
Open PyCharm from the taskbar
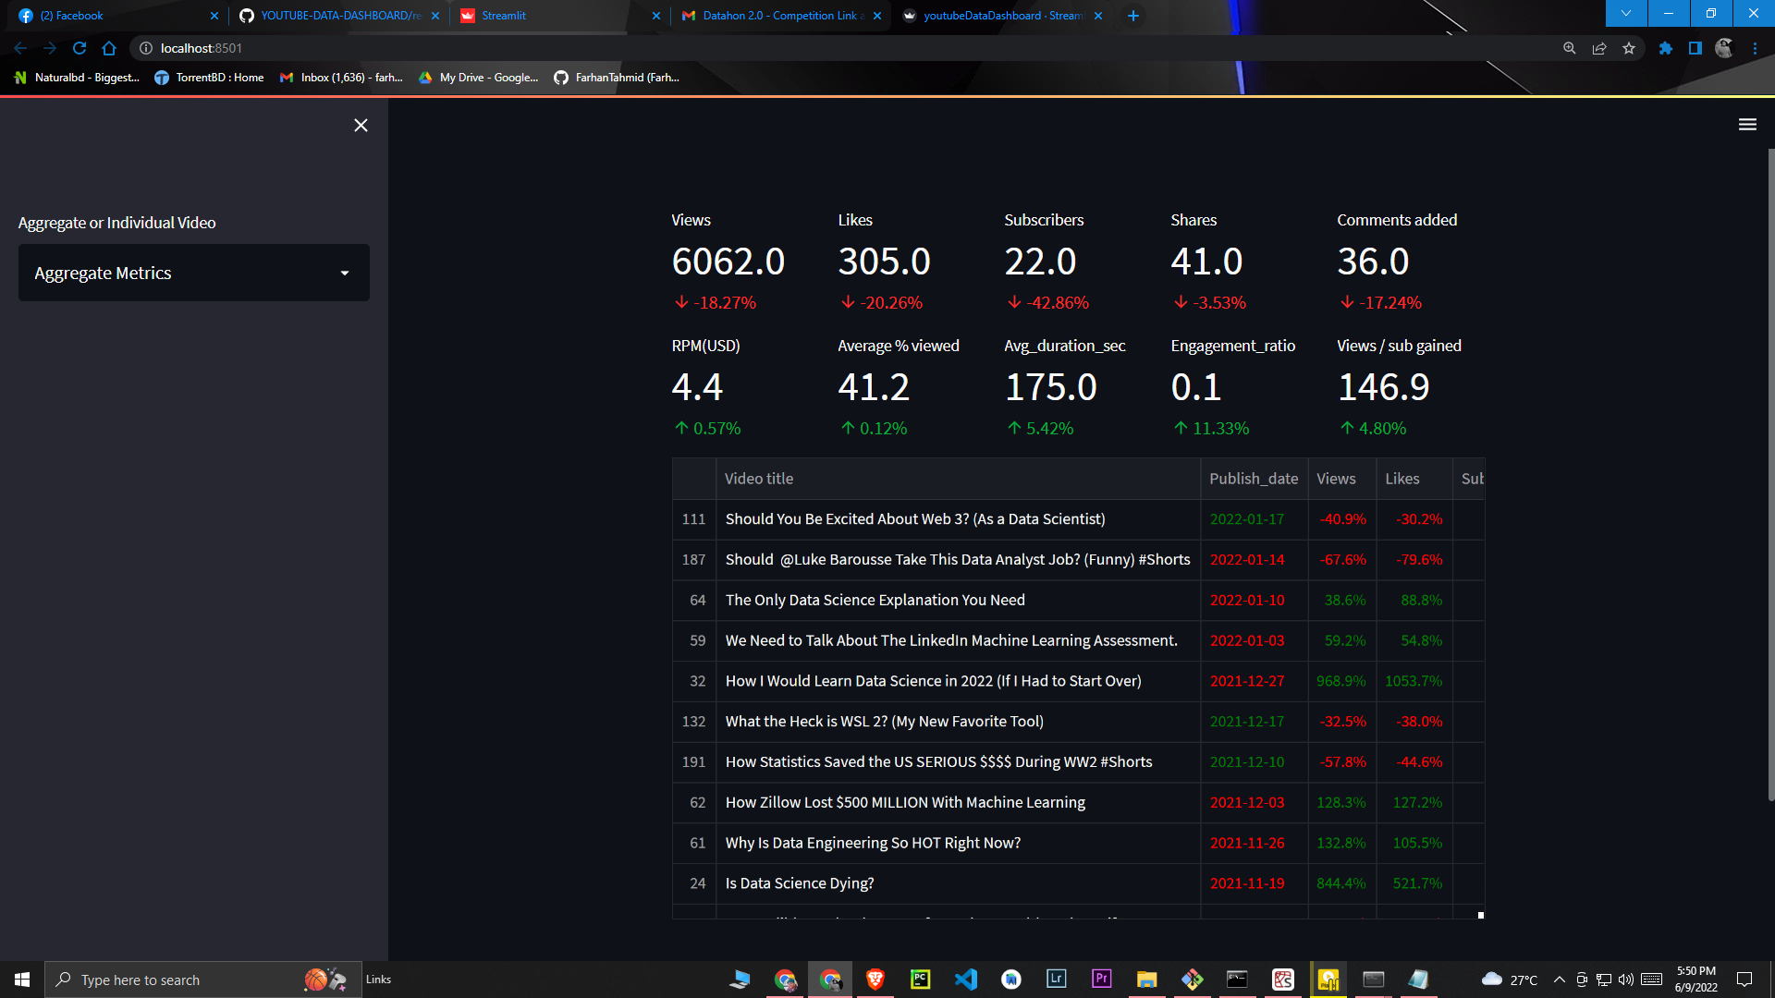921,980
